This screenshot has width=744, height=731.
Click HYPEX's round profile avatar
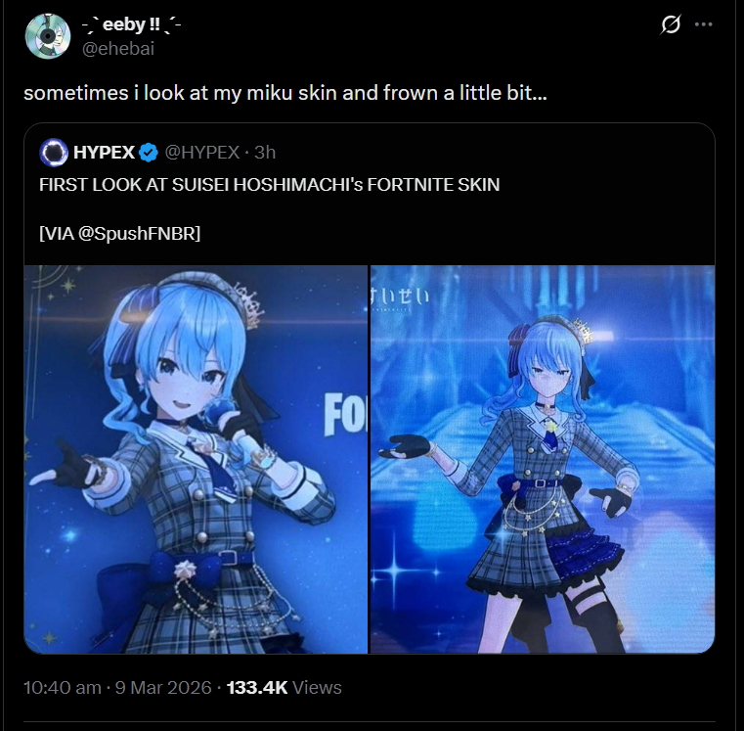[54, 153]
